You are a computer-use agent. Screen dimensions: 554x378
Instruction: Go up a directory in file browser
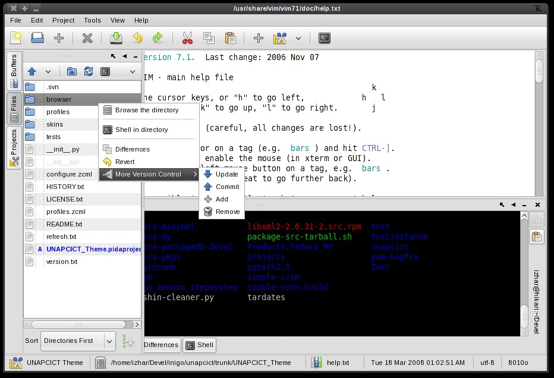[x=32, y=71]
